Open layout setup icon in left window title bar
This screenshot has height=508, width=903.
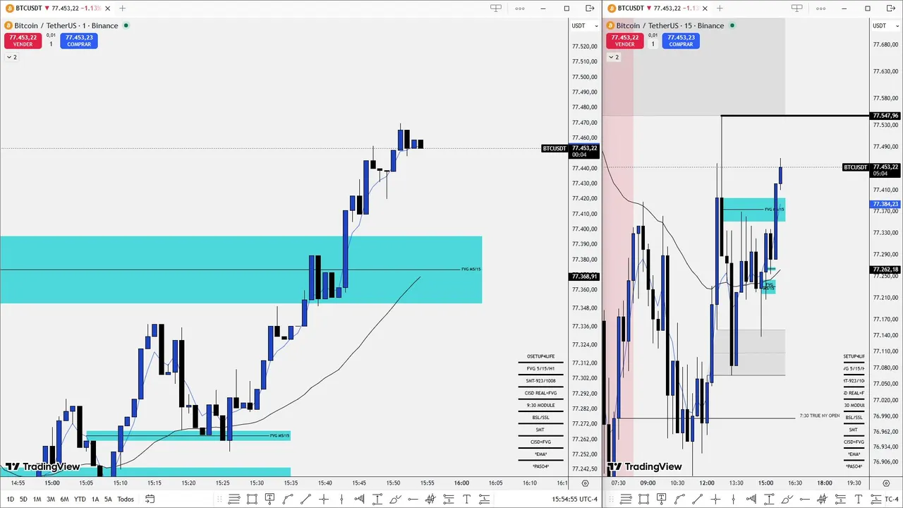point(496,8)
